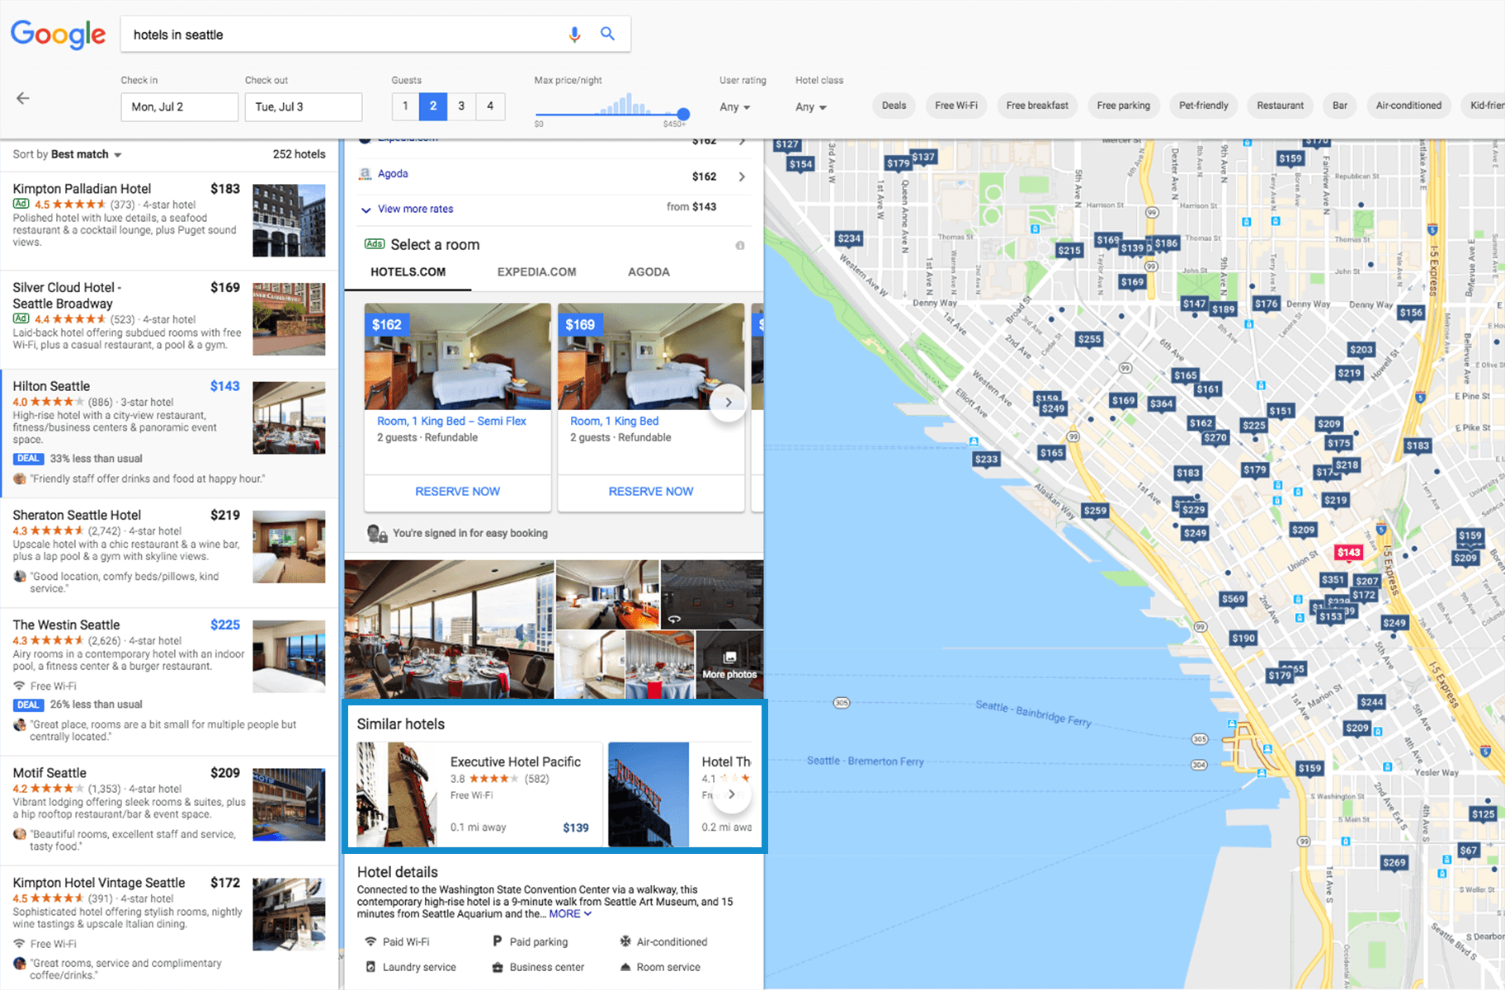Click the signed-in account icon for easy booking
The image size is (1505, 990).
click(x=377, y=534)
